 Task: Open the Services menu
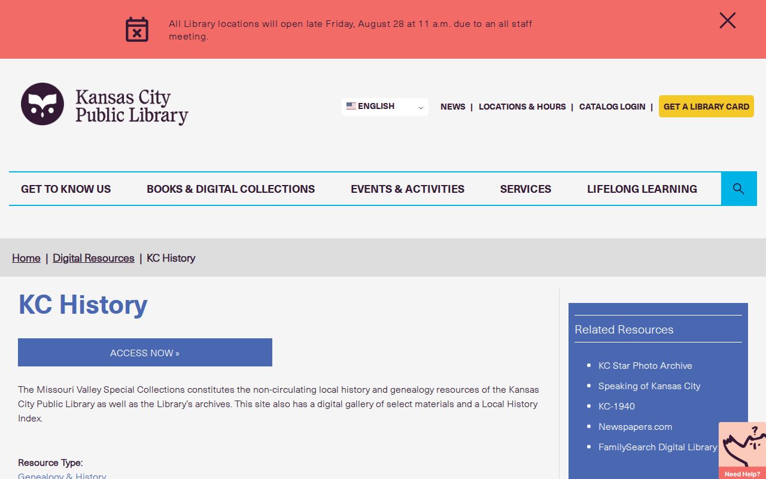[x=525, y=189]
